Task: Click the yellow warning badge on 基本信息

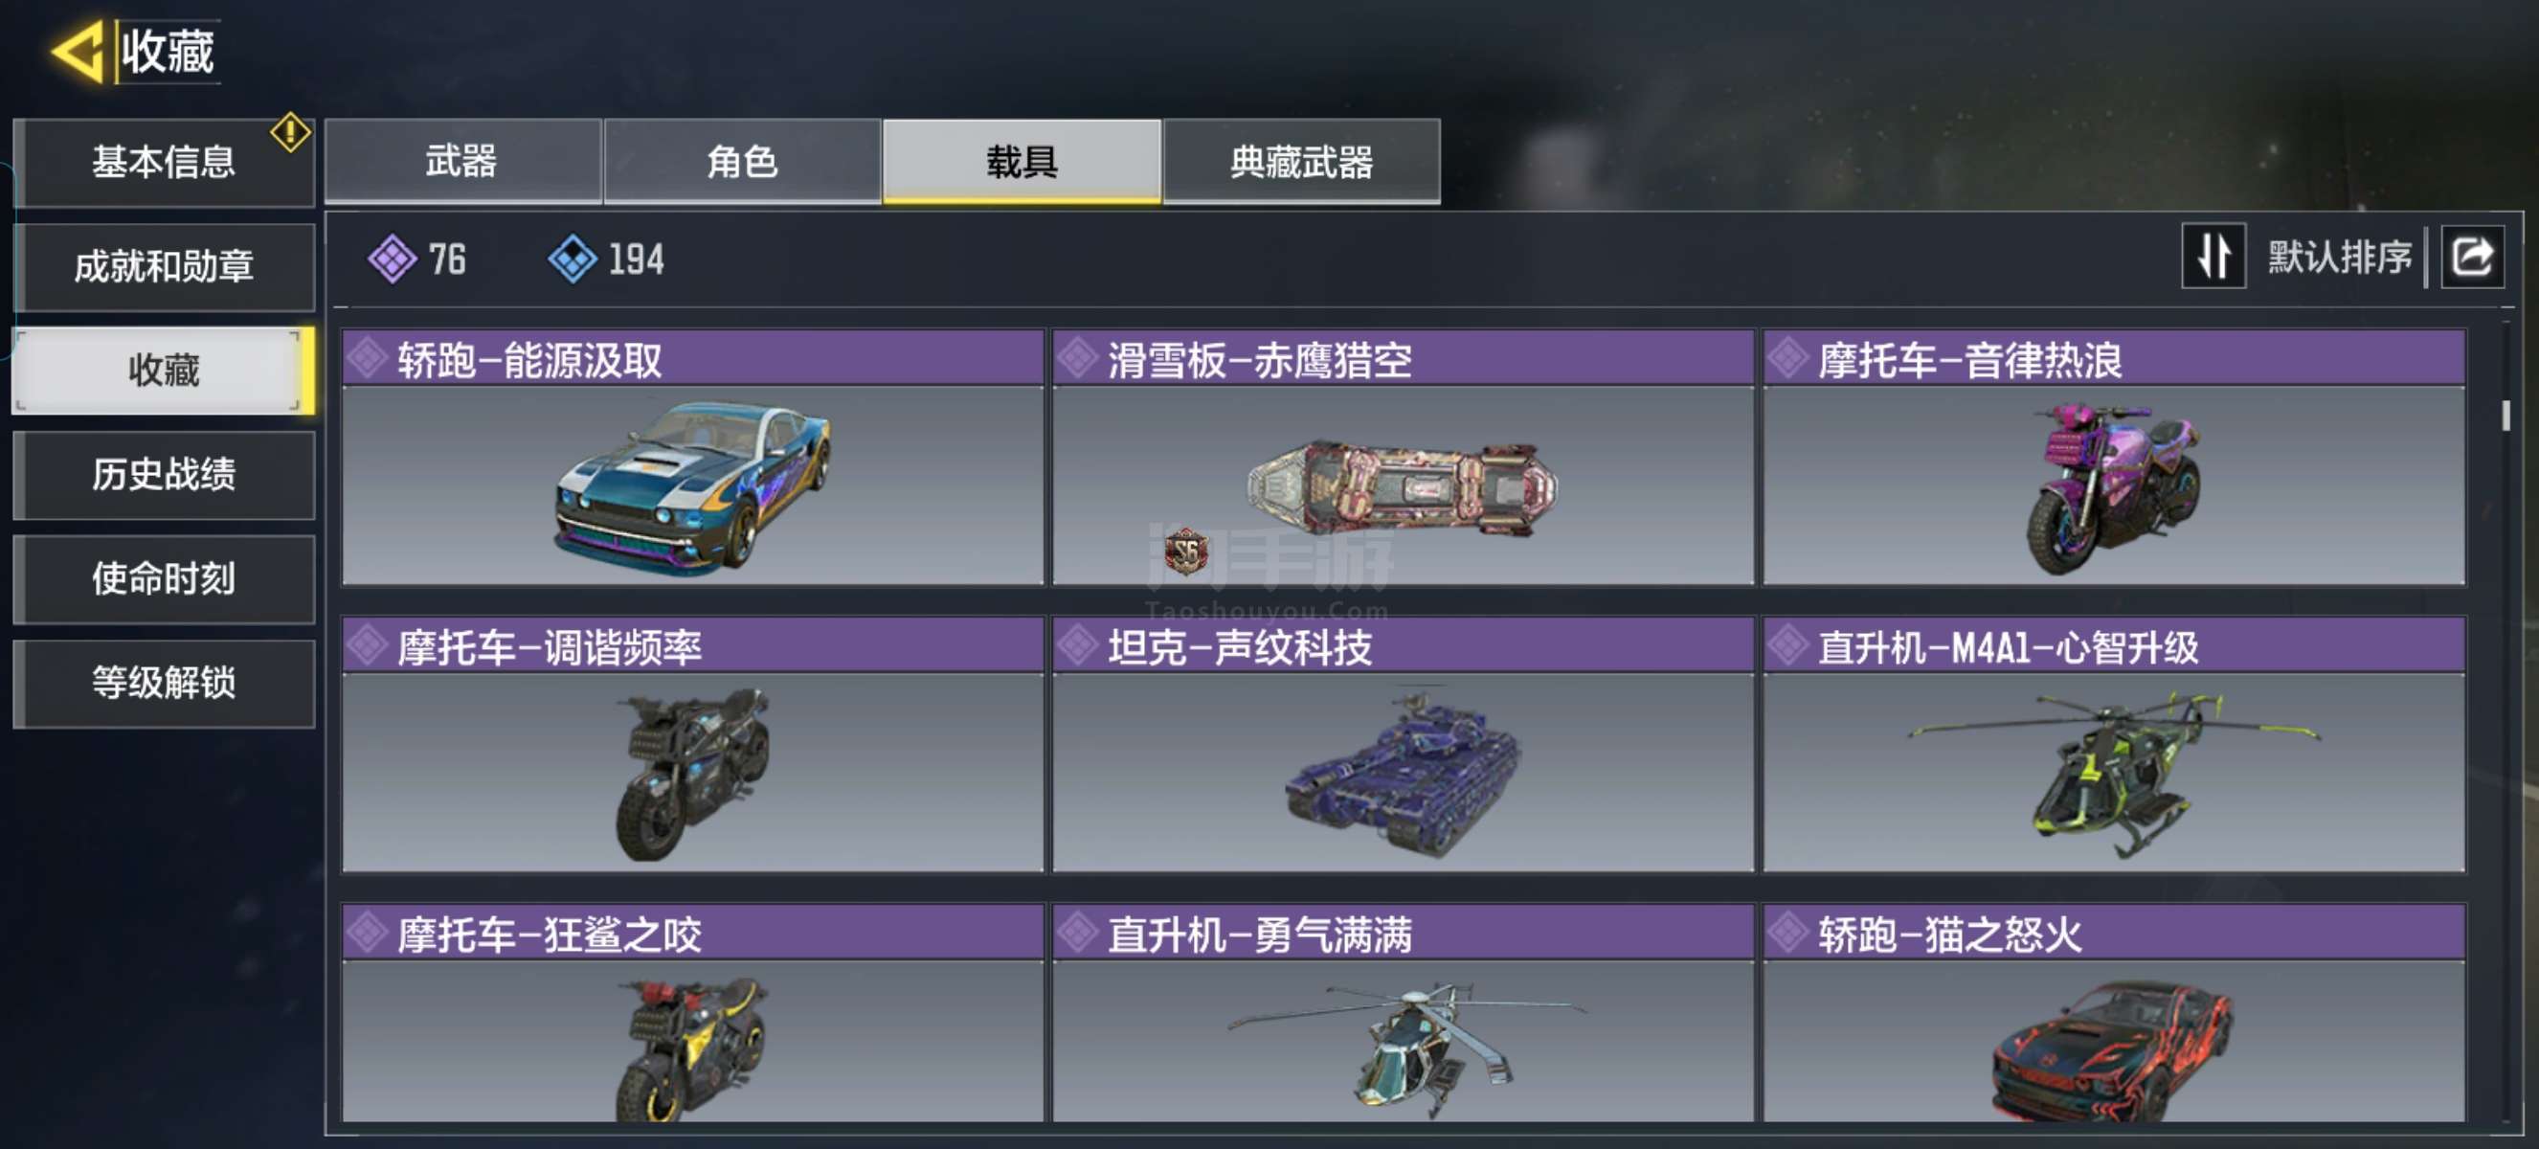Action: tap(290, 133)
